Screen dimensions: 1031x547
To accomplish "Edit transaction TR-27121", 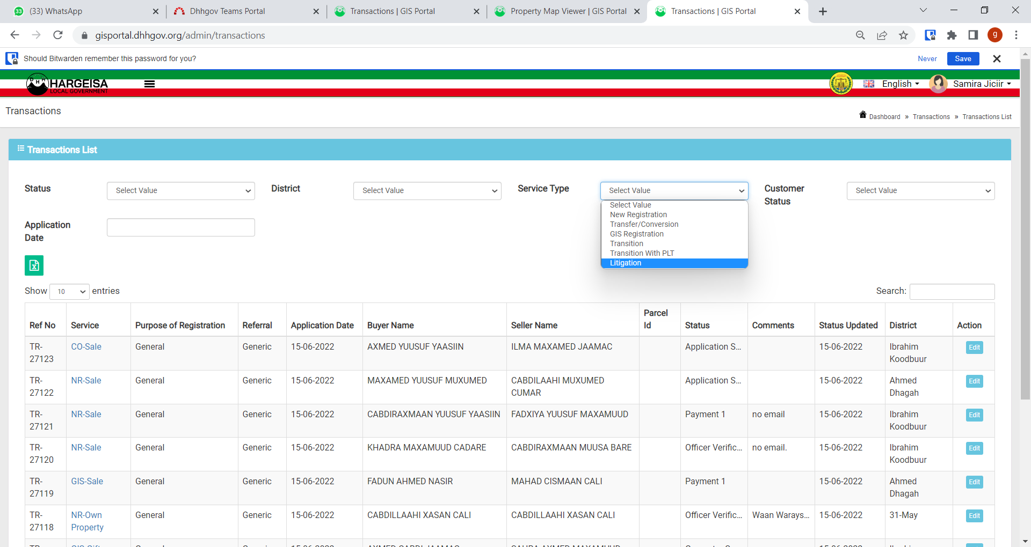I will (x=974, y=415).
